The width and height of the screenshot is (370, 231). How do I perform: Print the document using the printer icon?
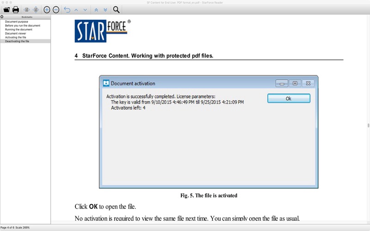[x=16, y=10]
